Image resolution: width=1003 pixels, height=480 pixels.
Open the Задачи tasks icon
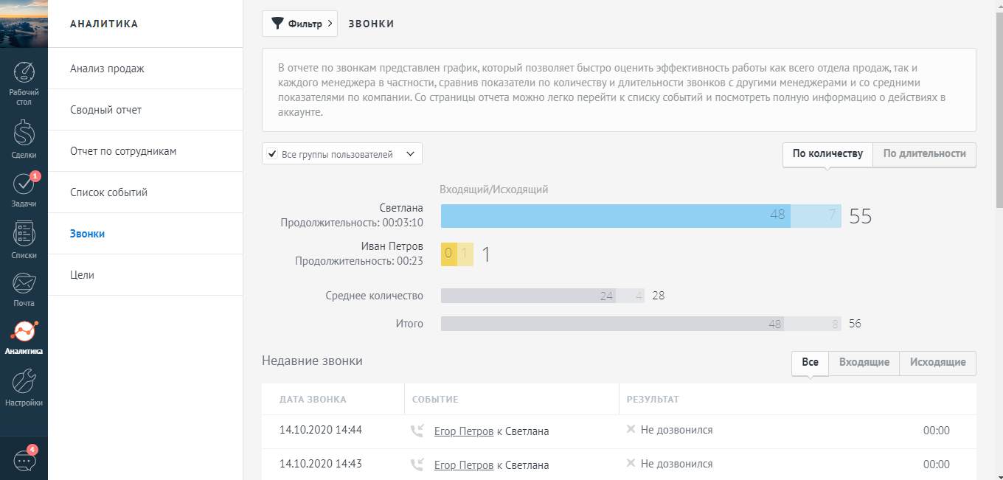24,184
